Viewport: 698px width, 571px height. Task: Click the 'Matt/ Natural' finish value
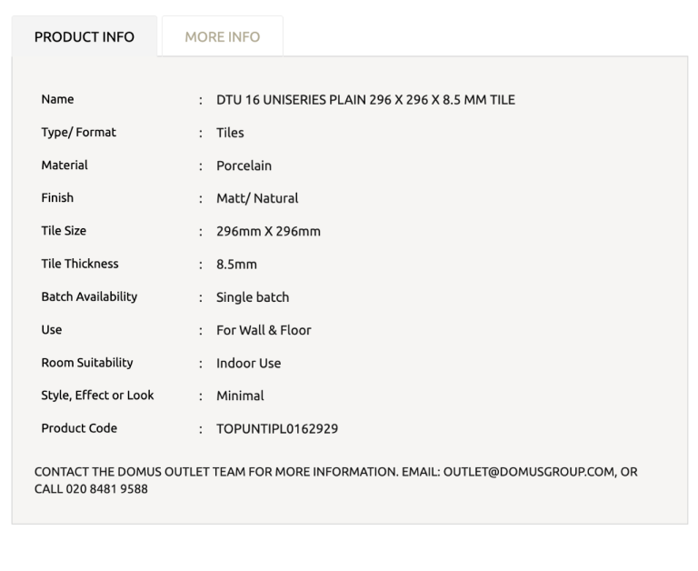[x=257, y=198]
